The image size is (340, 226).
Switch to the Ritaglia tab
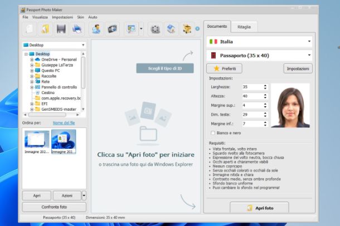[244, 27]
